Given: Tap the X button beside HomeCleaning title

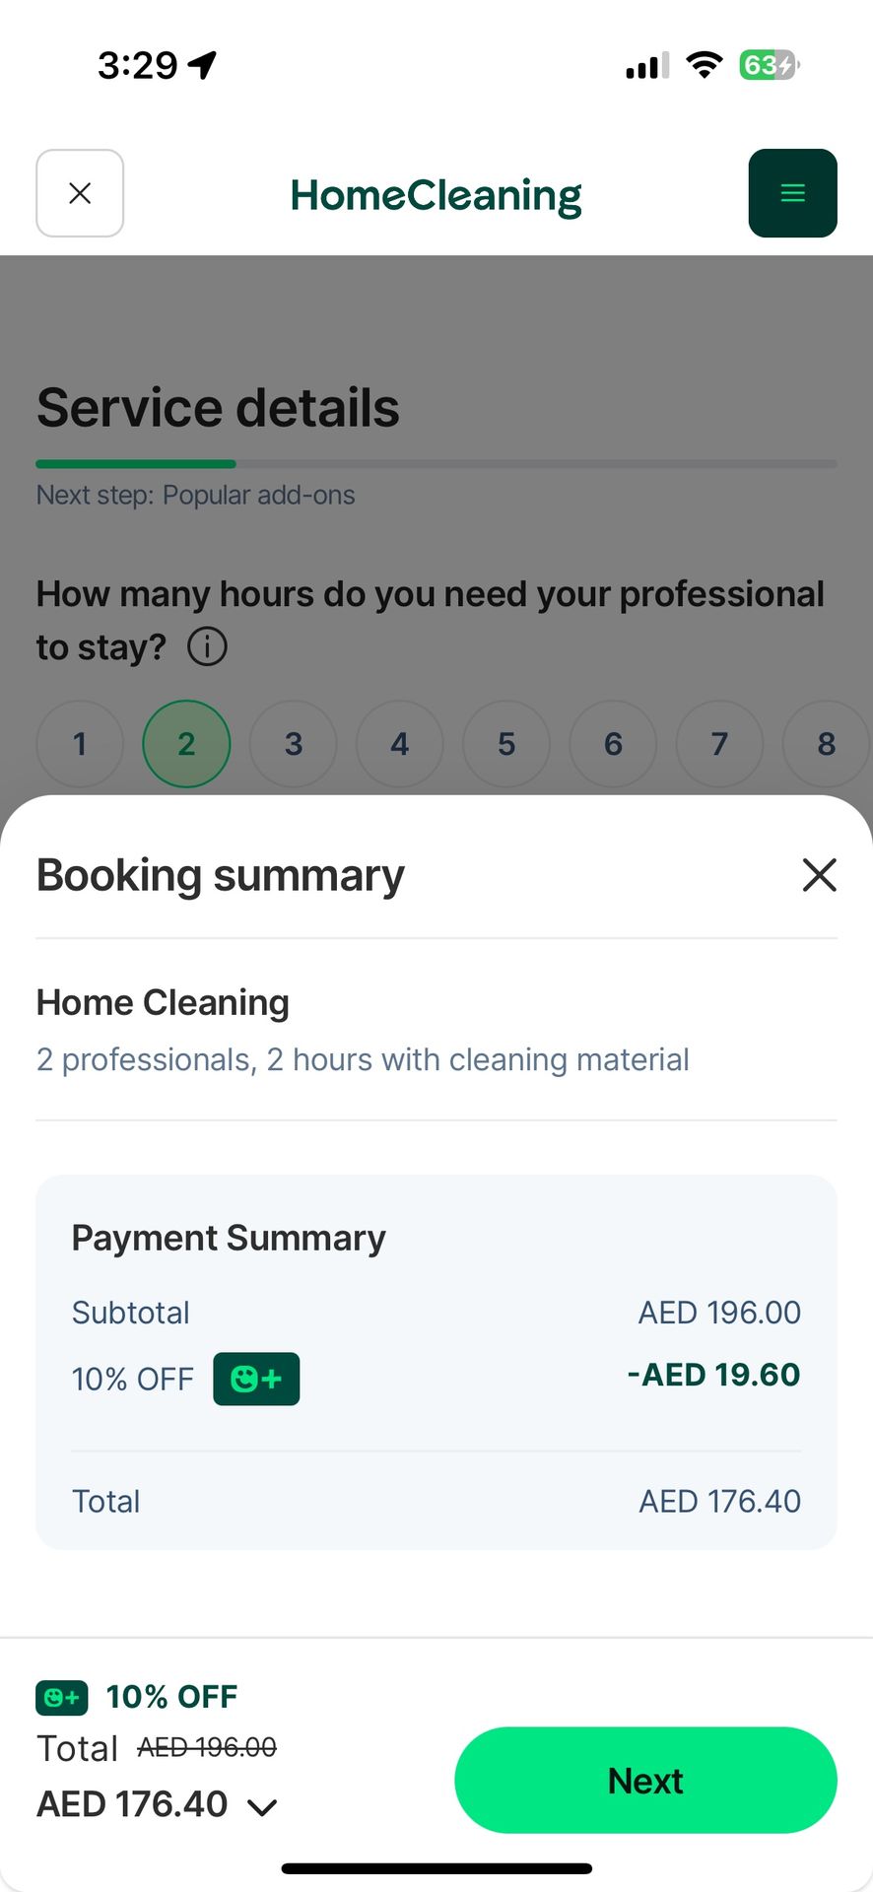Looking at the screenshot, I should (80, 193).
